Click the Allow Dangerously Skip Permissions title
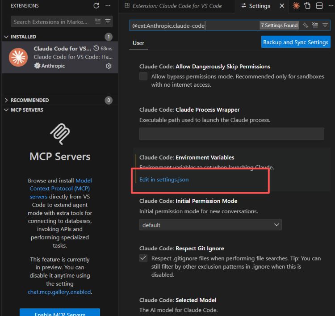The image size is (335, 316). click(223, 67)
